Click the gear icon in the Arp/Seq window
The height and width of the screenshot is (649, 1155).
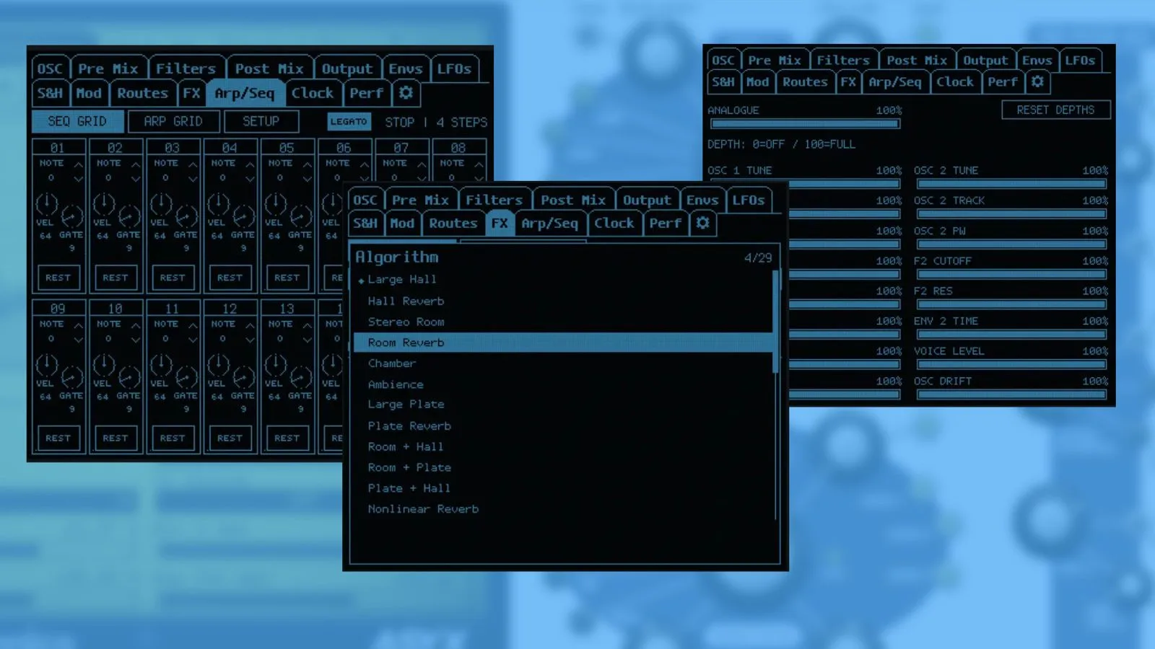point(406,92)
